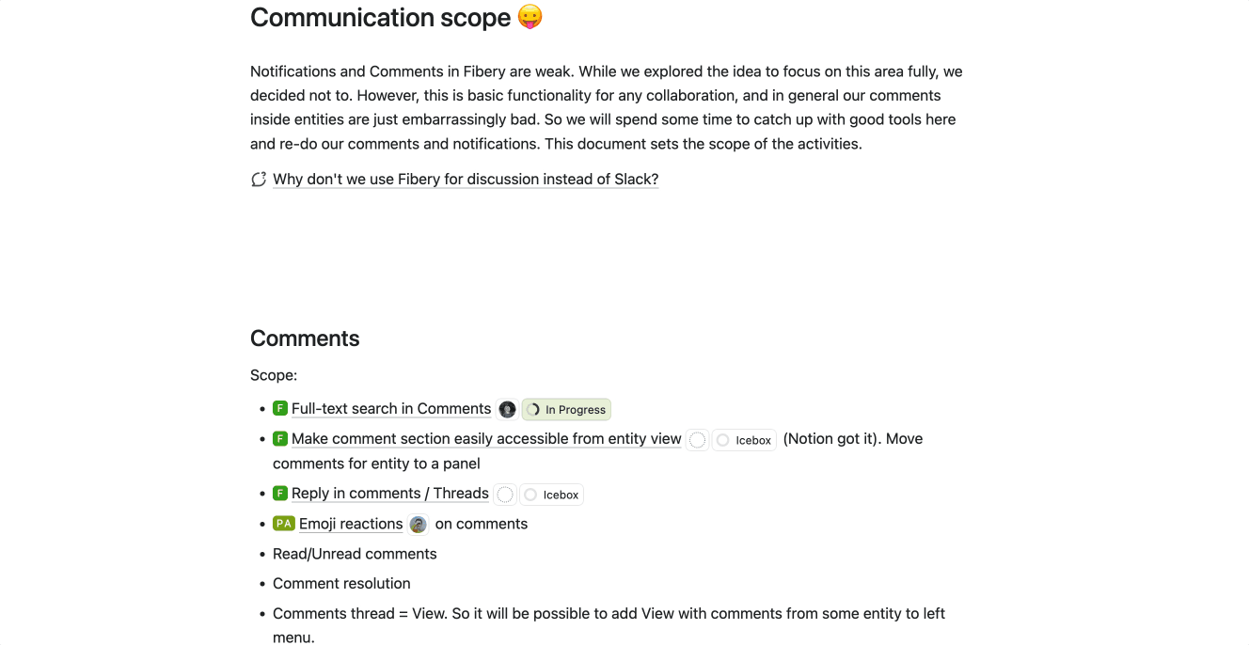Click the green F badge of Full-text search

point(280,408)
